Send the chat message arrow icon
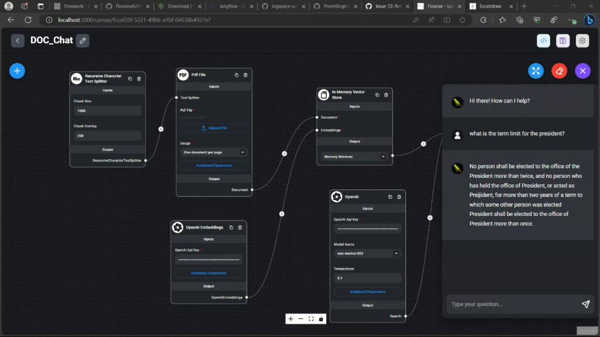Image resolution: width=600 pixels, height=337 pixels. [x=585, y=304]
